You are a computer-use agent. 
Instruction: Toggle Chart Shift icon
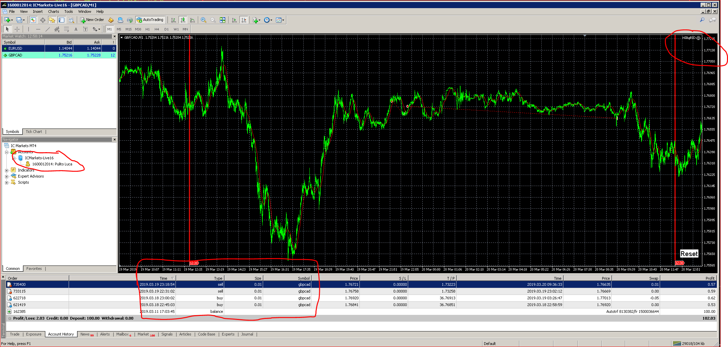pos(244,20)
